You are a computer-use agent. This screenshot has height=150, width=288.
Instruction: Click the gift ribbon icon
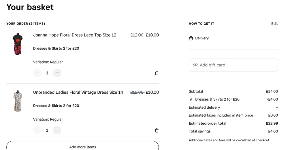(195, 65)
